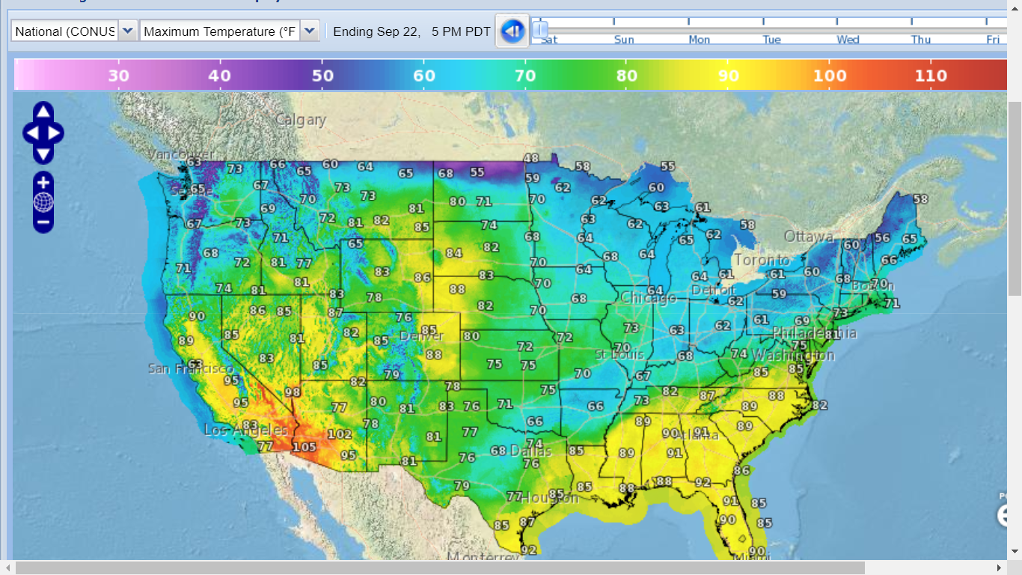Jump to Tue on the timeline
The height and width of the screenshot is (575, 1022).
771,39
